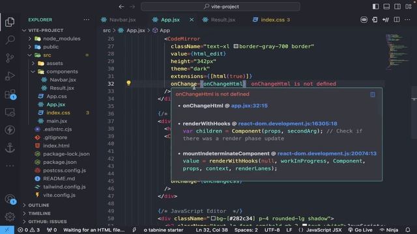
Task: Click the split editor icon in editor toolbar
Action: pyautogui.click(x=397, y=19)
